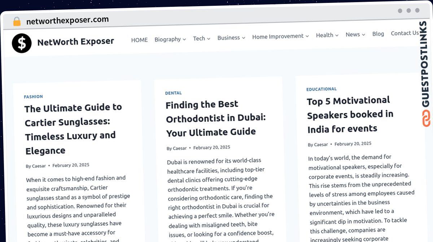Click the excerpt starting 'Dubai is renowned'

pos(221,200)
